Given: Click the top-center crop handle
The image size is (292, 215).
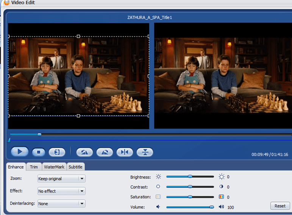Looking at the screenshot, I should pyautogui.click(x=78, y=36).
